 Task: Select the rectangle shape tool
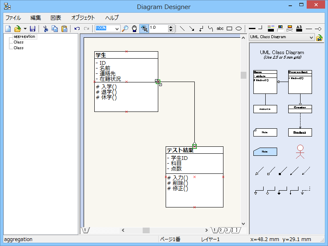pyautogui.click(x=230, y=29)
